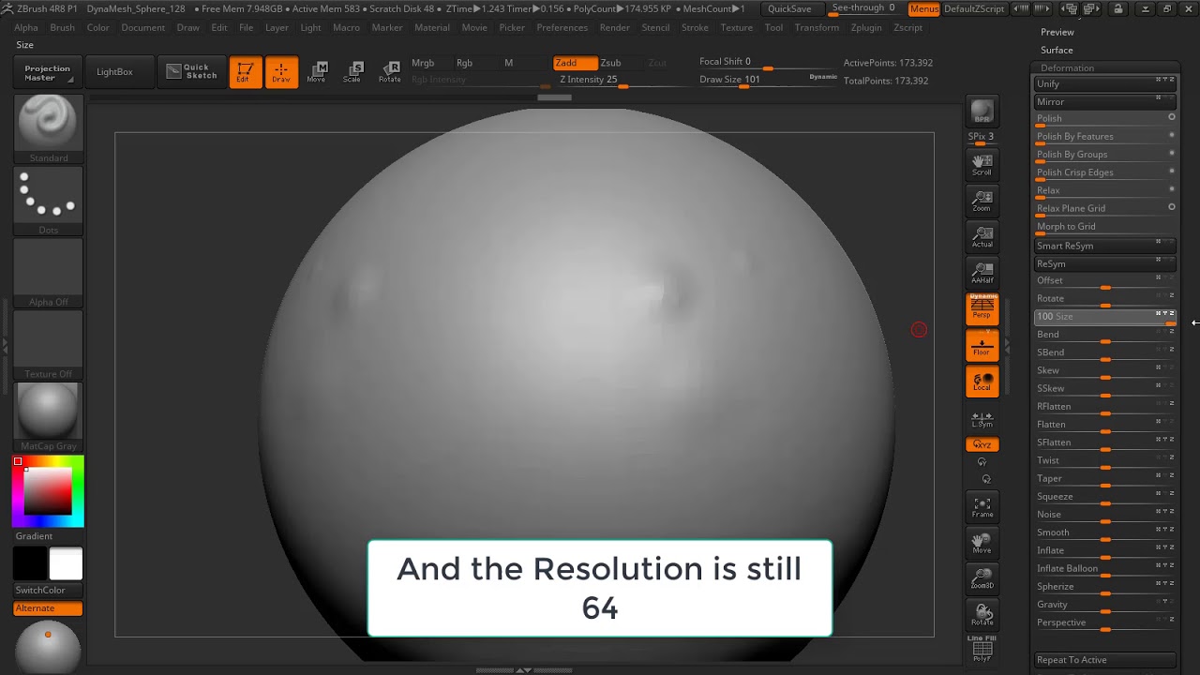Viewport: 1200px width, 675px height.
Task: Click the Scroll canvas icon
Action: tap(982, 165)
